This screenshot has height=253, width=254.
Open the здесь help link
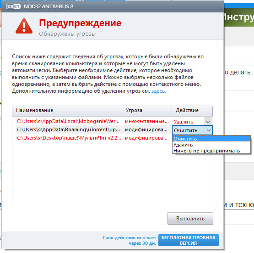159,91
